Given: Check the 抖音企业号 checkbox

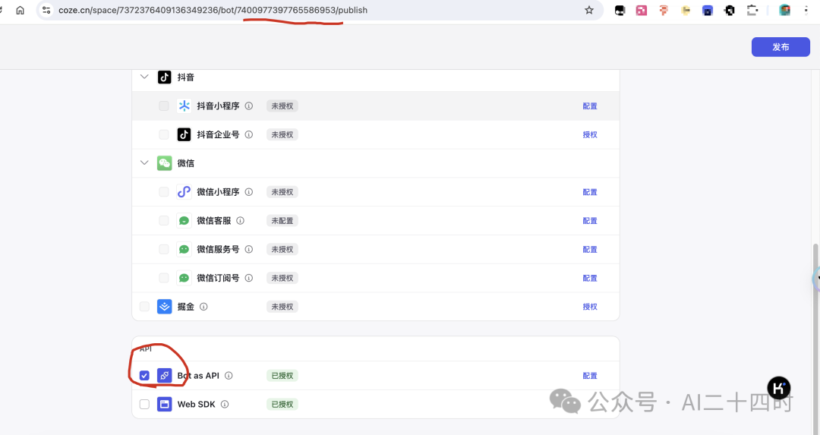Looking at the screenshot, I should pyautogui.click(x=164, y=134).
